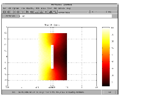Click the white rectangular hole in plot
Screen dimensions: 159x96
click(52, 57)
